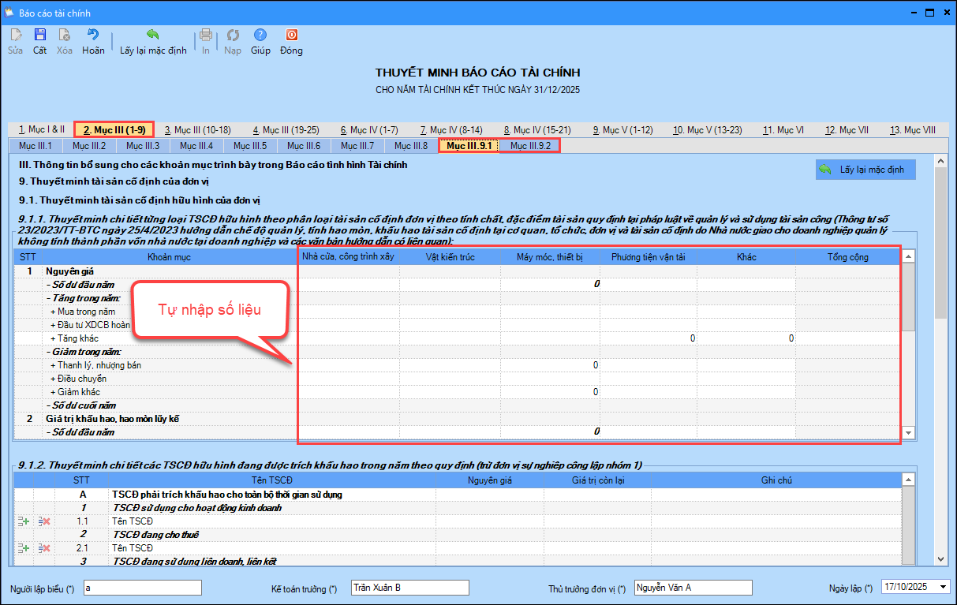Select the 6. Mục IV (1-7) tab
The image size is (957, 605).
[x=369, y=130]
